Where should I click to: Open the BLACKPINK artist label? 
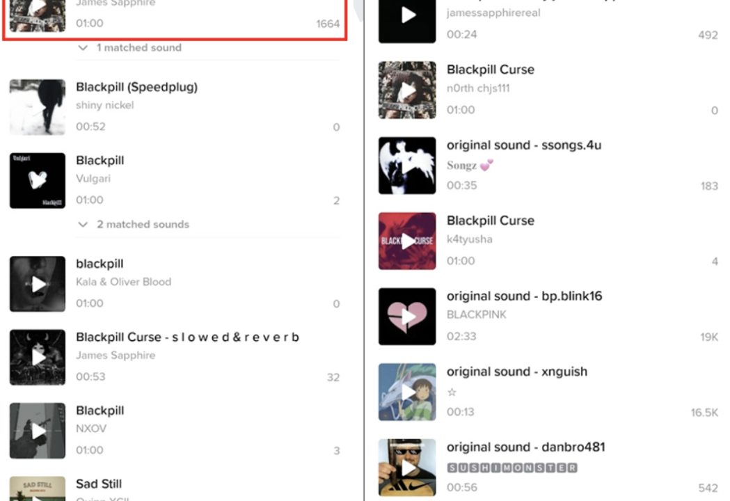[x=476, y=315]
